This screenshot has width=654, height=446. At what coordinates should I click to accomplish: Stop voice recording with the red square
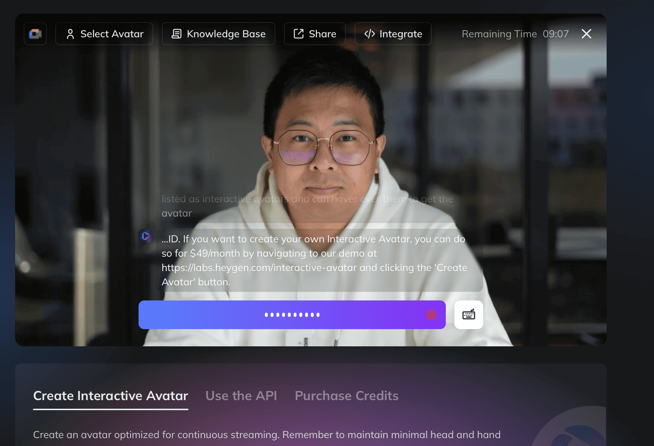(431, 315)
